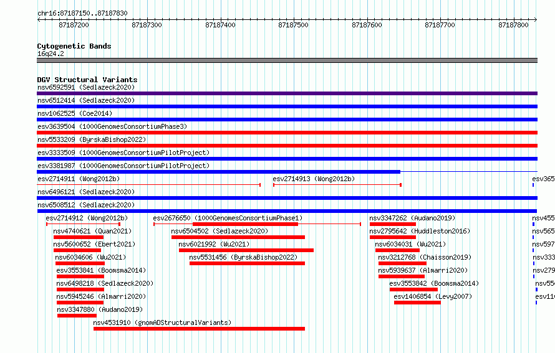
Task: Click ruler position 87187800
Action: [x=513, y=25]
